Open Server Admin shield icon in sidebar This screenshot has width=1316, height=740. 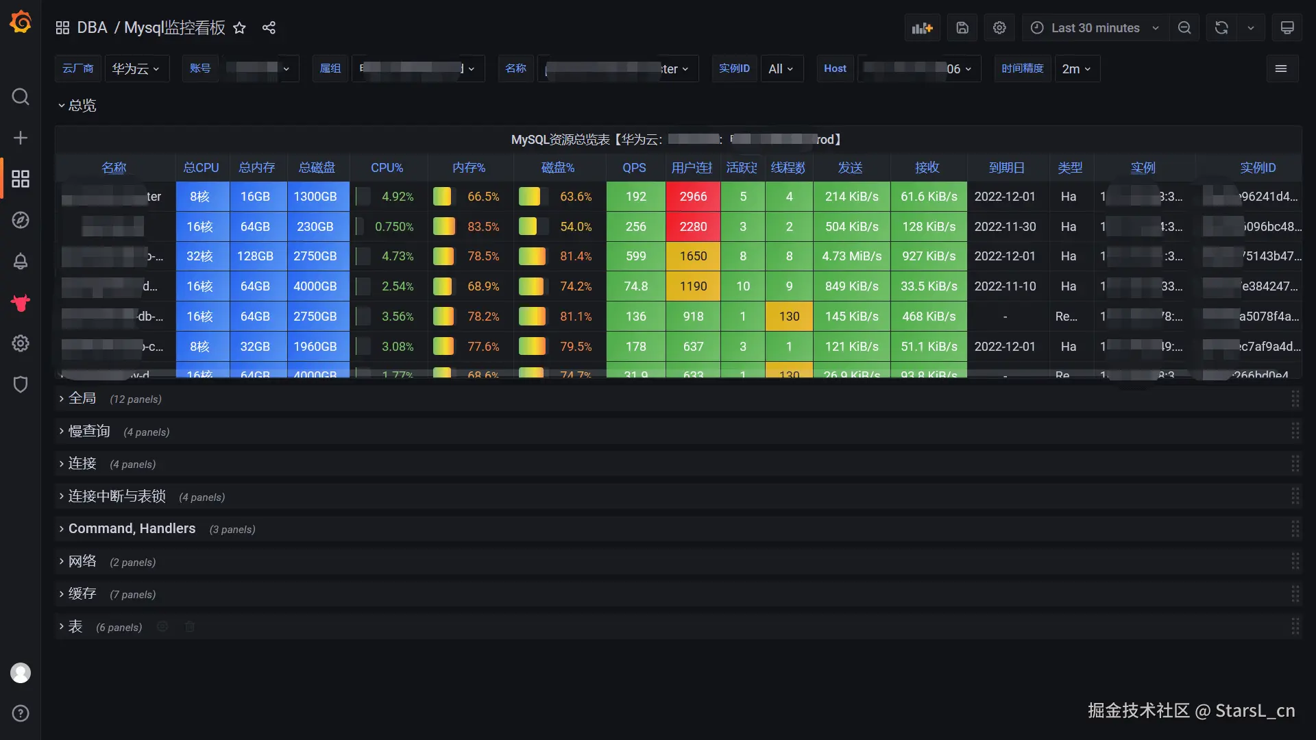coord(21,384)
